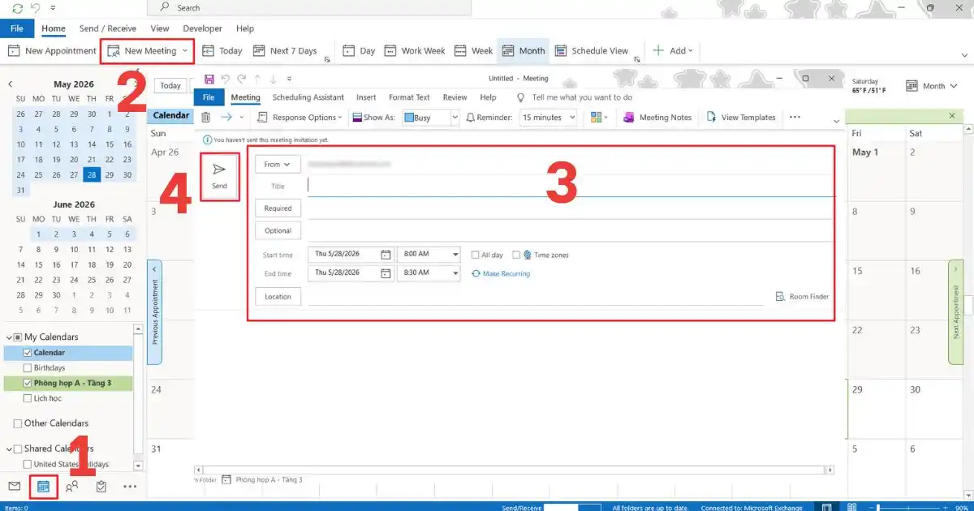Image resolution: width=974 pixels, height=511 pixels.
Task: Show more ribbon commands (three dots) in meeting window
Action: 795,118
